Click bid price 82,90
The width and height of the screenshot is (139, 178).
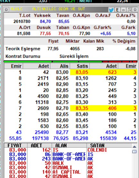[x=62, y=84]
